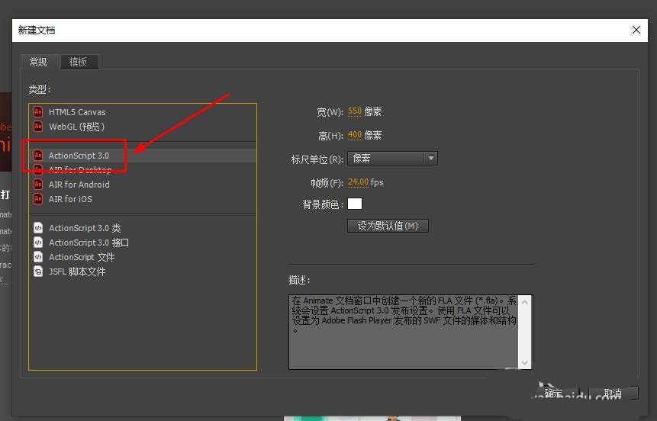Select AIR for Android type
Image resolution: width=657 pixels, height=421 pixels.
coord(143,185)
